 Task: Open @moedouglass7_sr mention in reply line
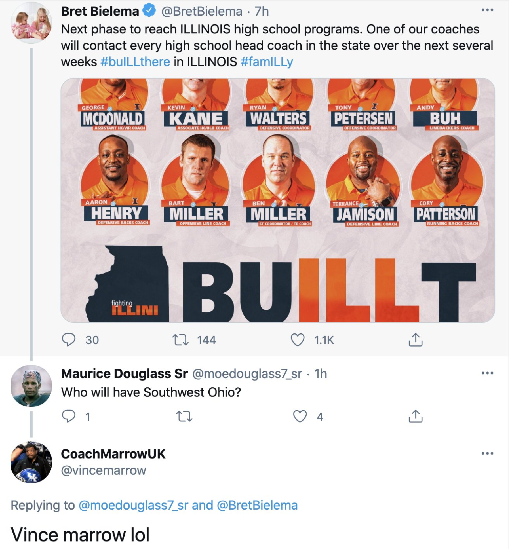pos(133,505)
